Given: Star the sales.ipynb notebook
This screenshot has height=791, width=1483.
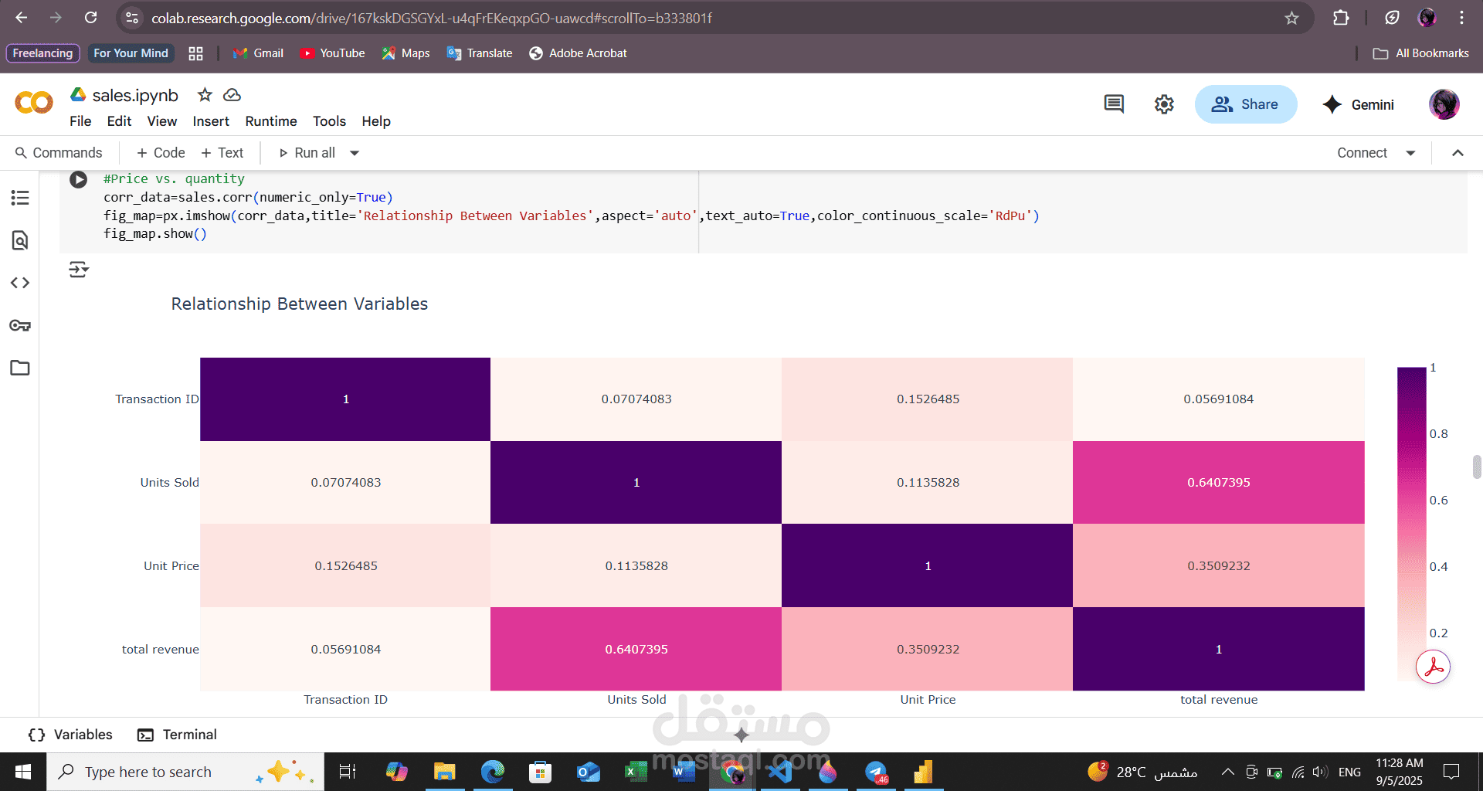Looking at the screenshot, I should 205,95.
